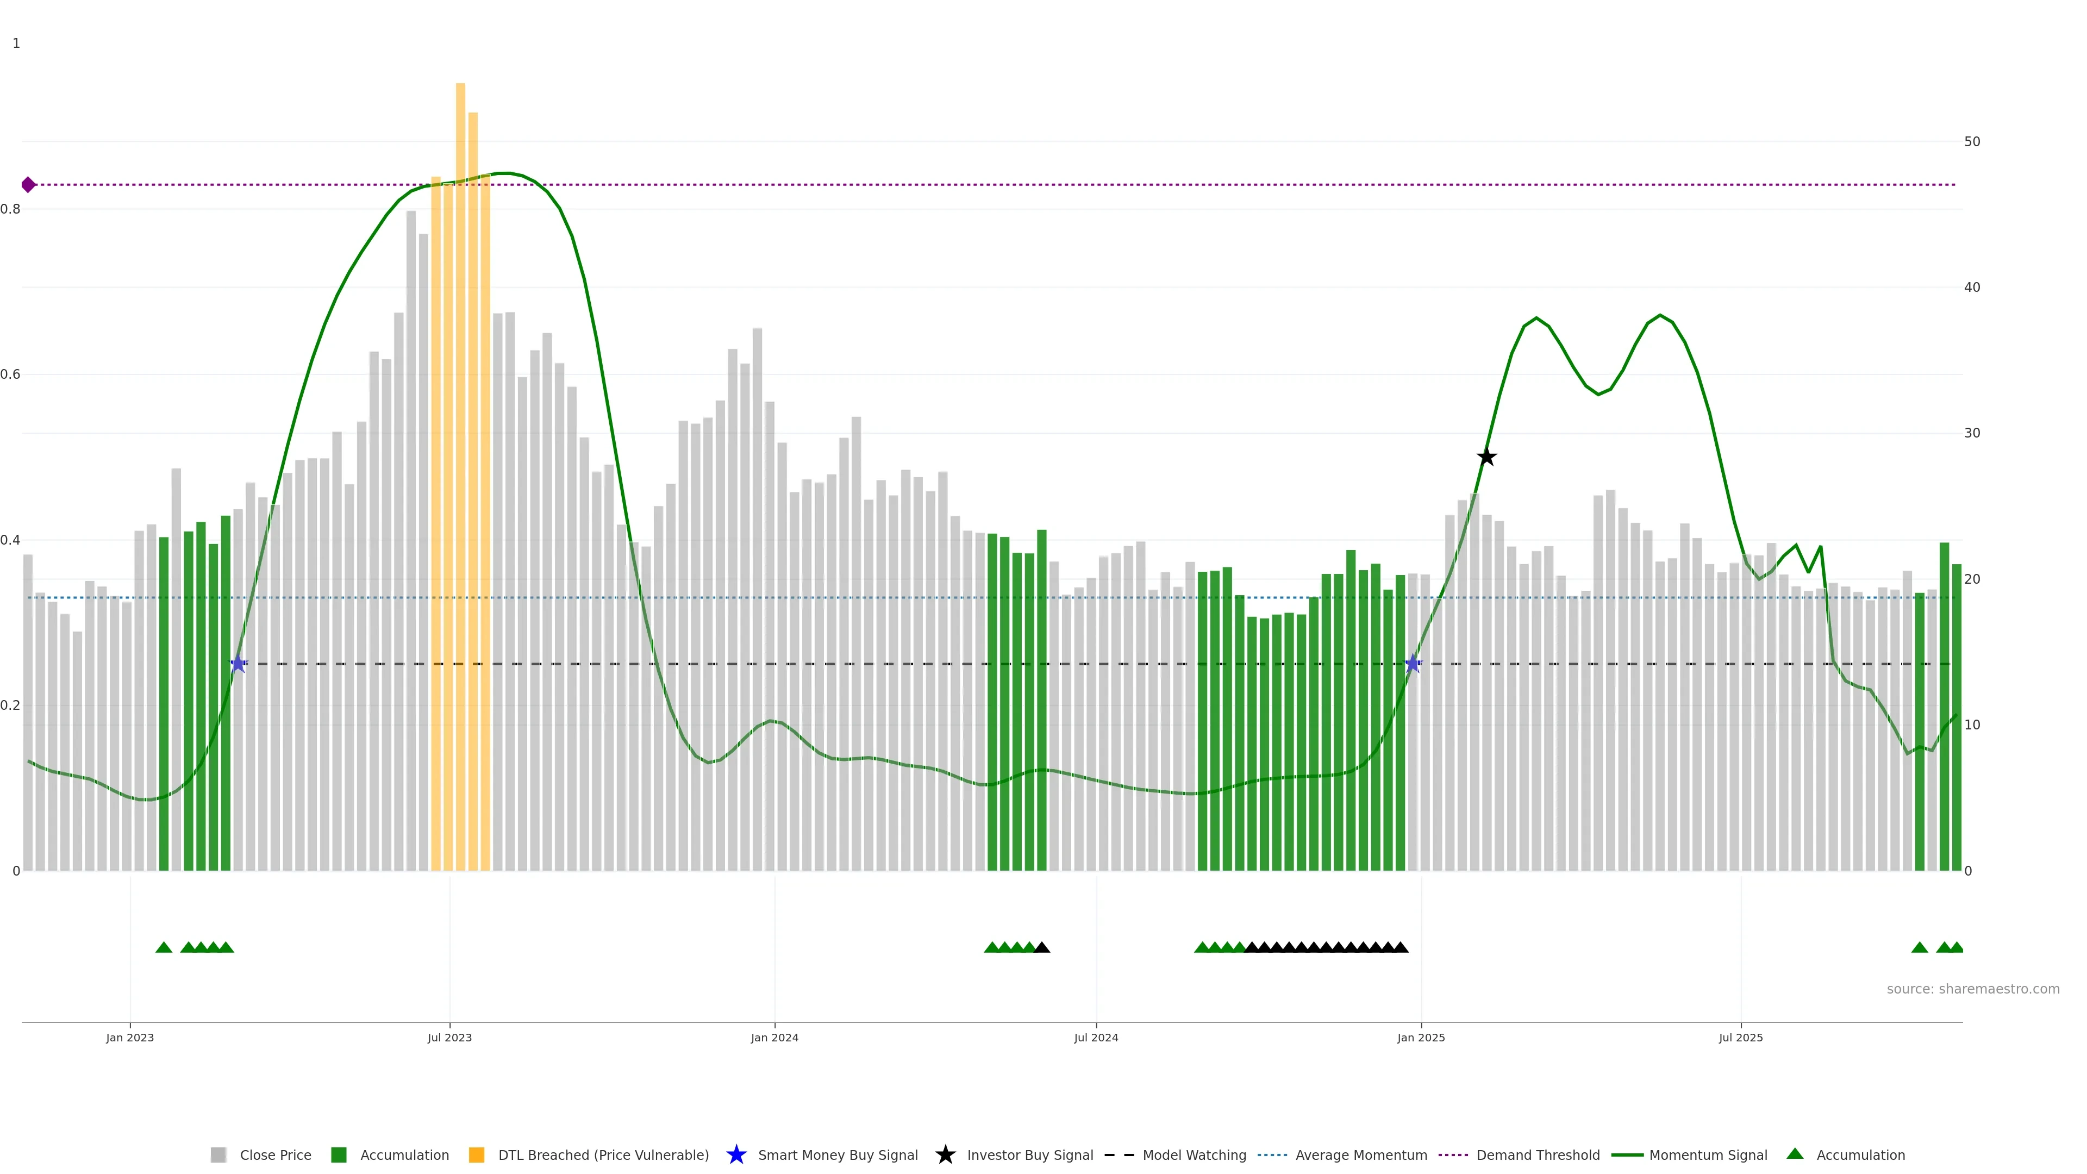Click the blue star near January 2025
The width and height of the screenshot is (2087, 1174).
click(1413, 664)
